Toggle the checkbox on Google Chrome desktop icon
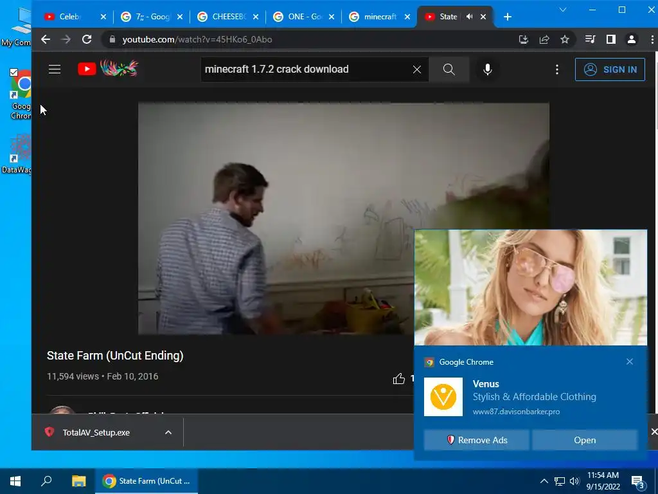Image resolution: width=658 pixels, height=494 pixels. (13, 72)
